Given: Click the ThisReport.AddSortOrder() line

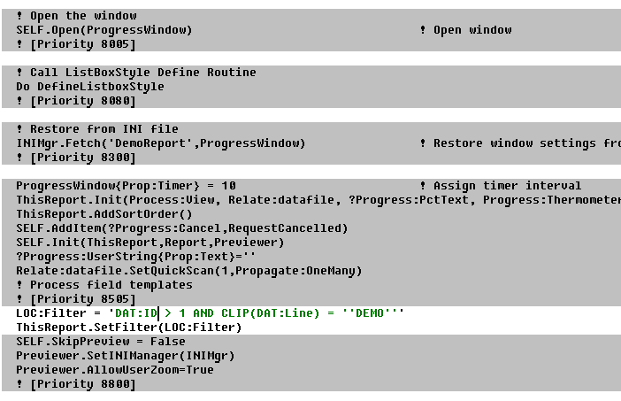Looking at the screenshot, I should [104, 214].
